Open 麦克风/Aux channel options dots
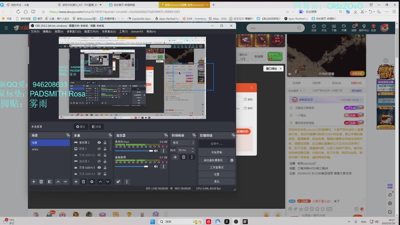This screenshot has width=400, height=225. point(163,151)
